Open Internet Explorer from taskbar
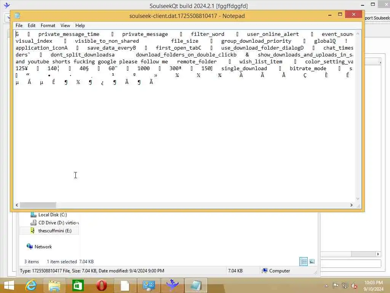Viewport: 390px width, 293px height. point(31,285)
